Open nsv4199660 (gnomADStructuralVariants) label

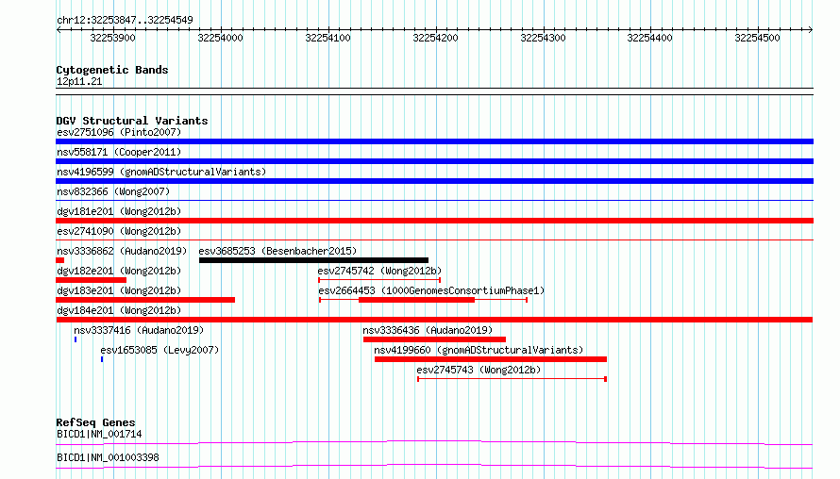(479, 350)
